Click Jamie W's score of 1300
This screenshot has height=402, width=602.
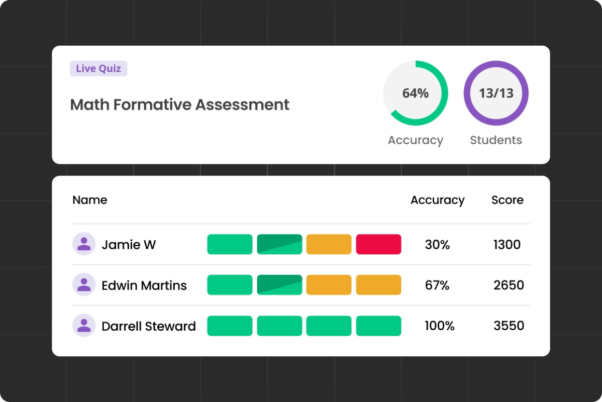507,245
